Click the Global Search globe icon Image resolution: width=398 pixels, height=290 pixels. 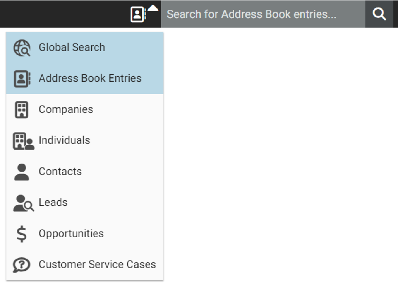(x=22, y=48)
